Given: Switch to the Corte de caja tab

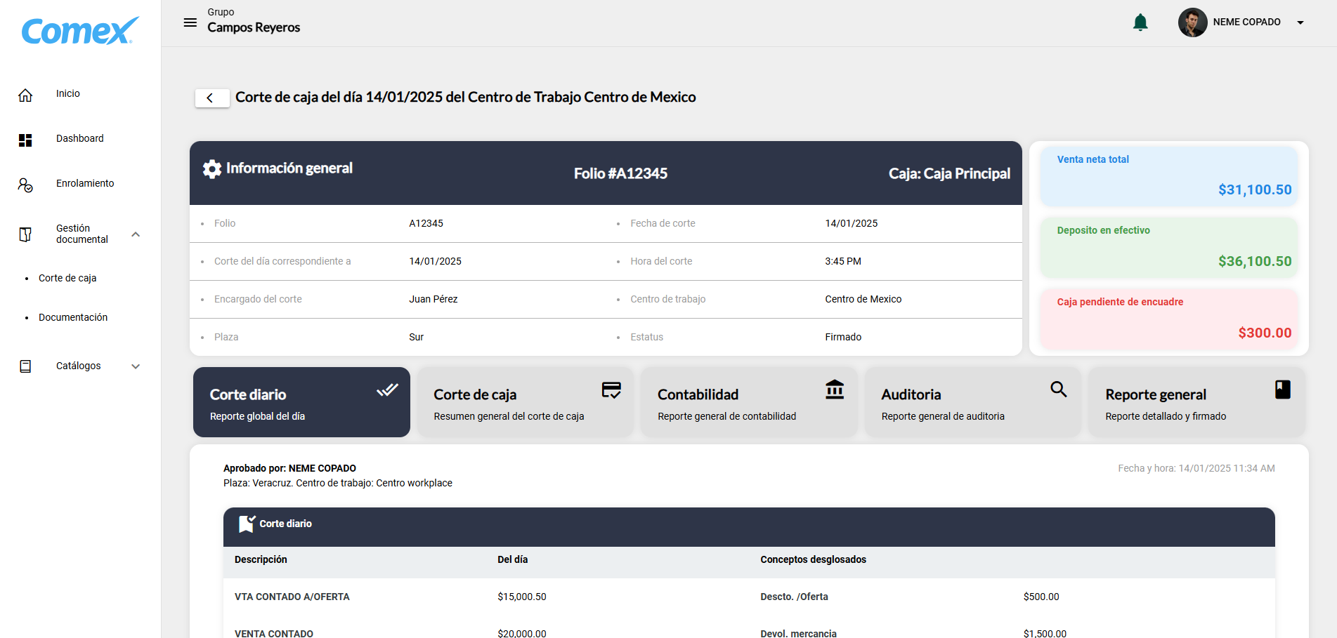Looking at the screenshot, I should pyautogui.click(x=525, y=402).
